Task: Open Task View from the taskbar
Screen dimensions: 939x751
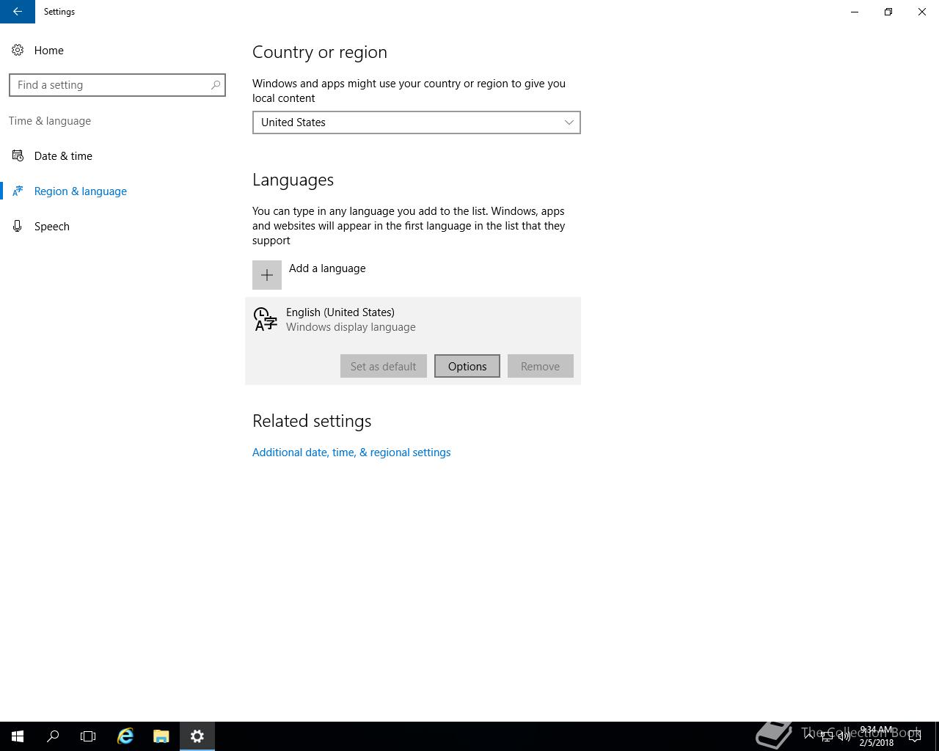Action: coord(88,736)
